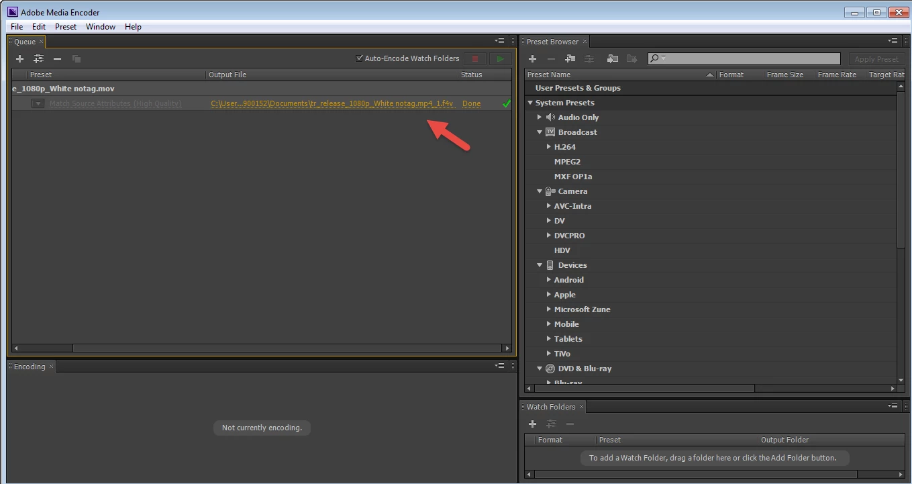
Task: Collapse the Broadcast category
Action: (540, 132)
